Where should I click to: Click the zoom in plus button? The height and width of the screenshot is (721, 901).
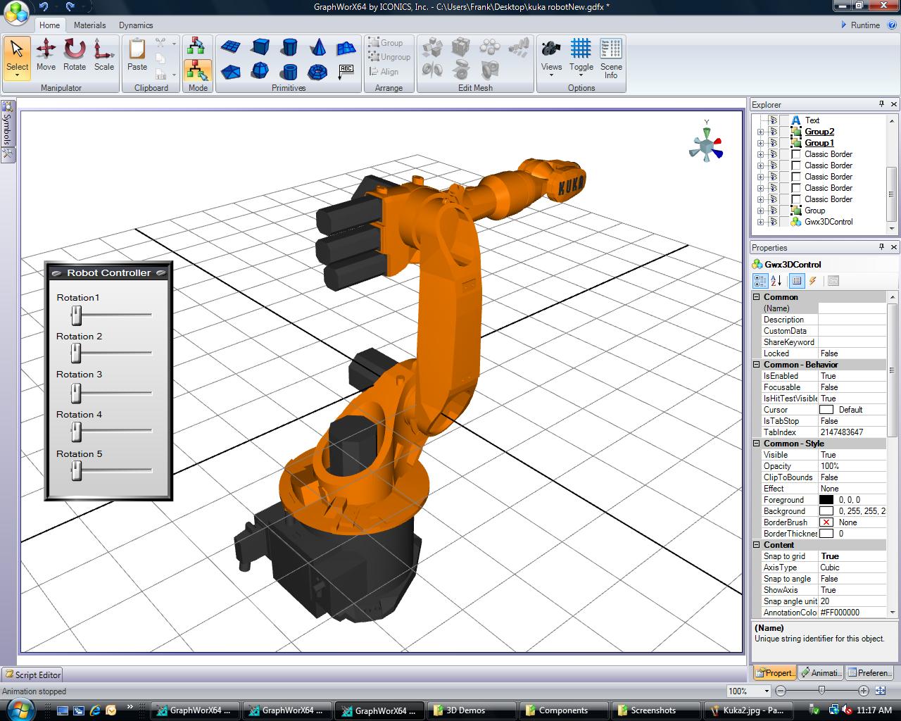click(863, 691)
